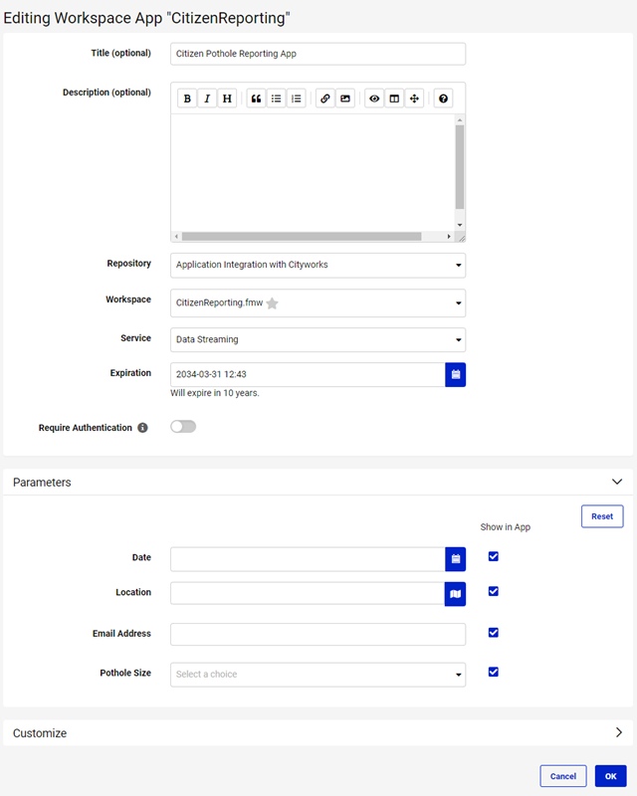
Task: Click the description scroll left arrow
Action: 176,237
